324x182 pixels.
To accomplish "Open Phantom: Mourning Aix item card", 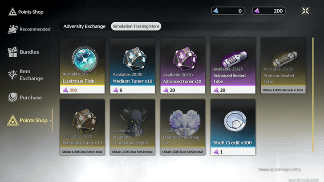I will 182,127.
